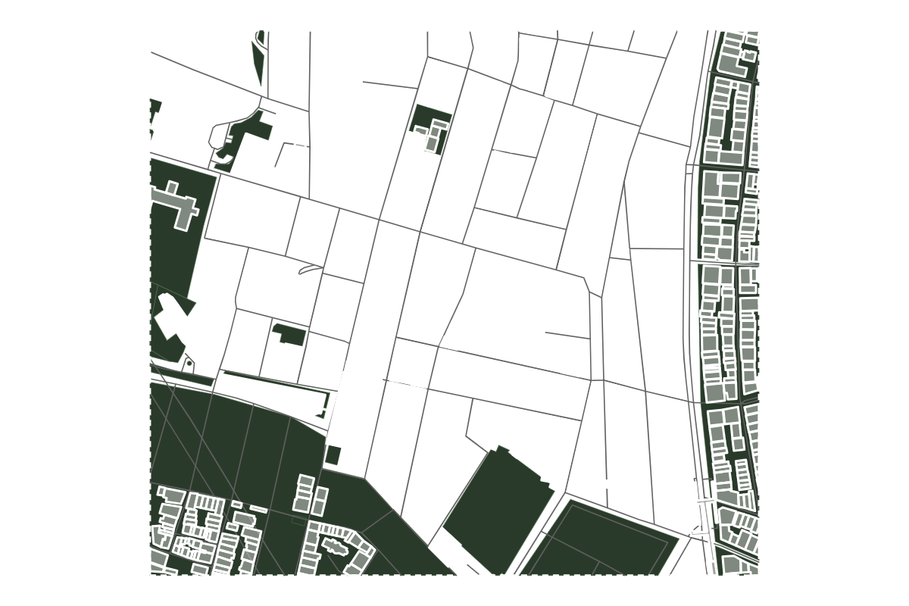
Task: Click the outlined sports field polygon
Action: tap(598, 536)
